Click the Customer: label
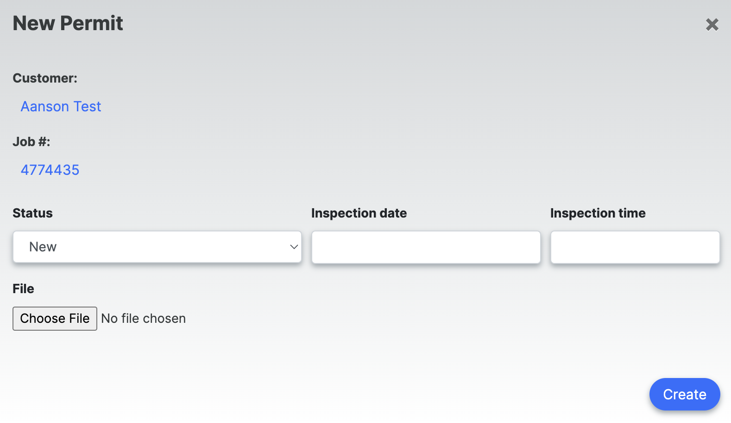731x423 pixels. [x=45, y=78]
